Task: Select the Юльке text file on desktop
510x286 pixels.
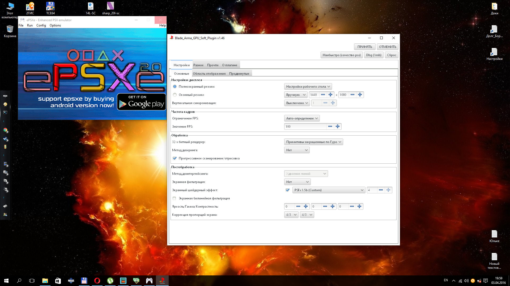Action: tap(494, 236)
